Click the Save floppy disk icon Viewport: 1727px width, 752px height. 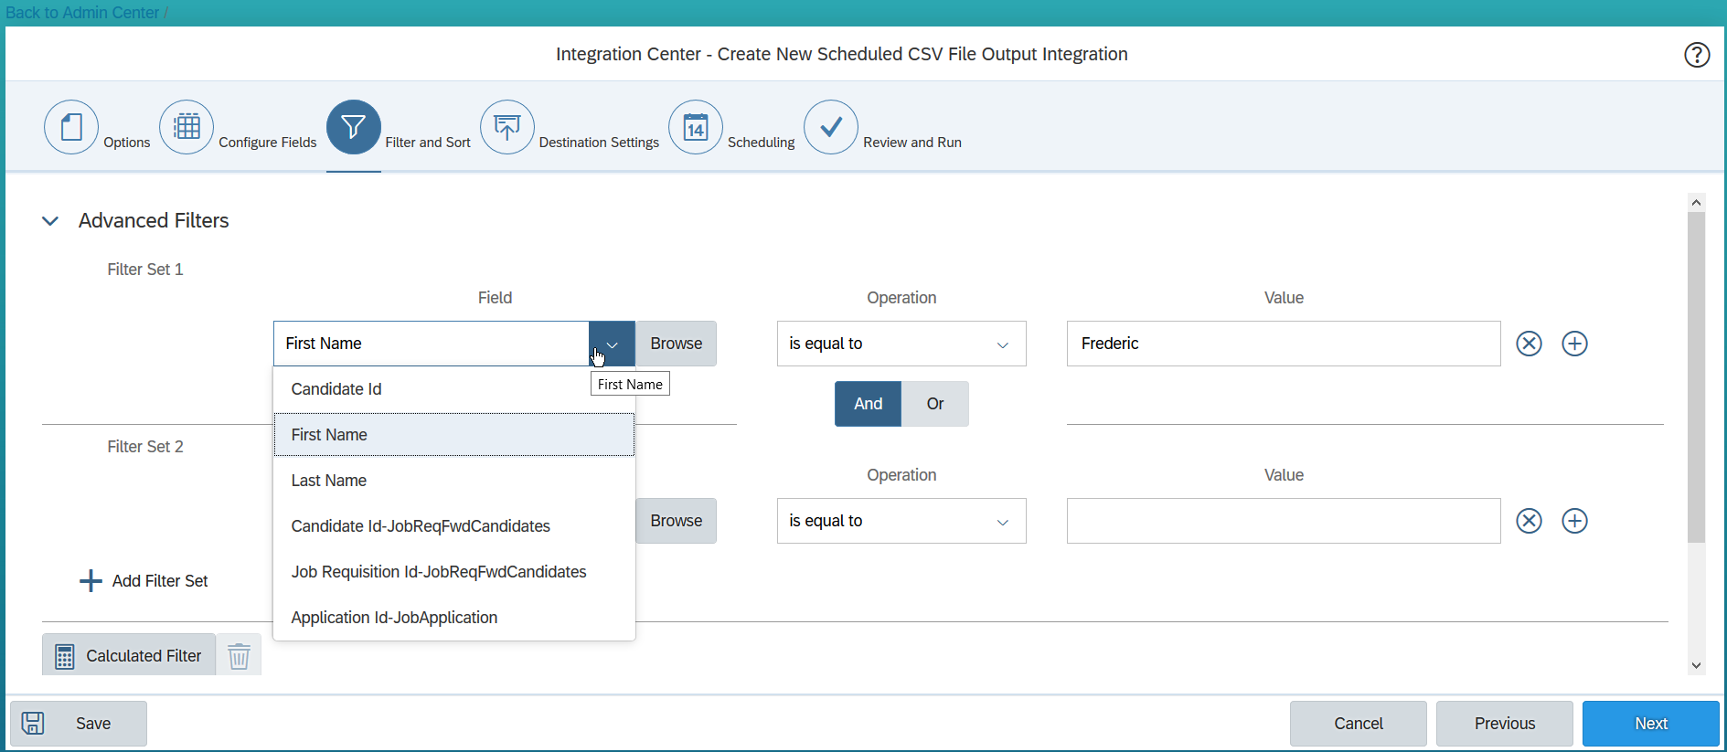tap(33, 724)
